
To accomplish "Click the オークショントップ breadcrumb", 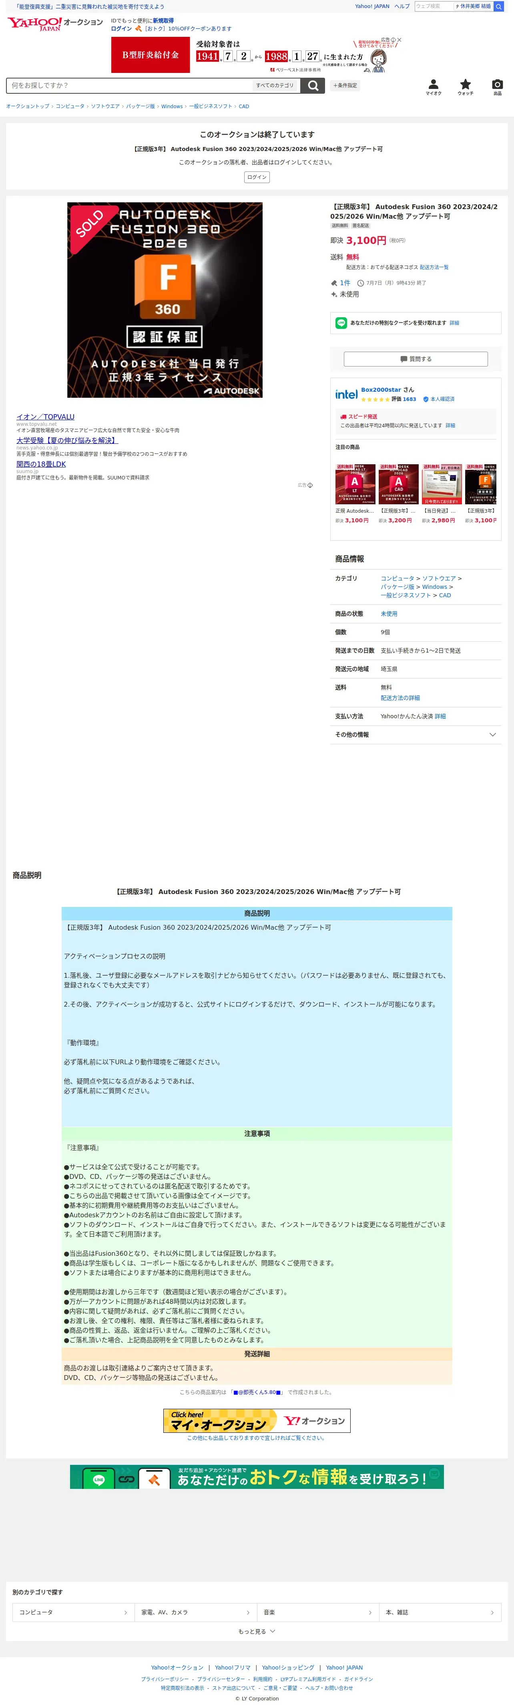I will click(x=28, y=106).
